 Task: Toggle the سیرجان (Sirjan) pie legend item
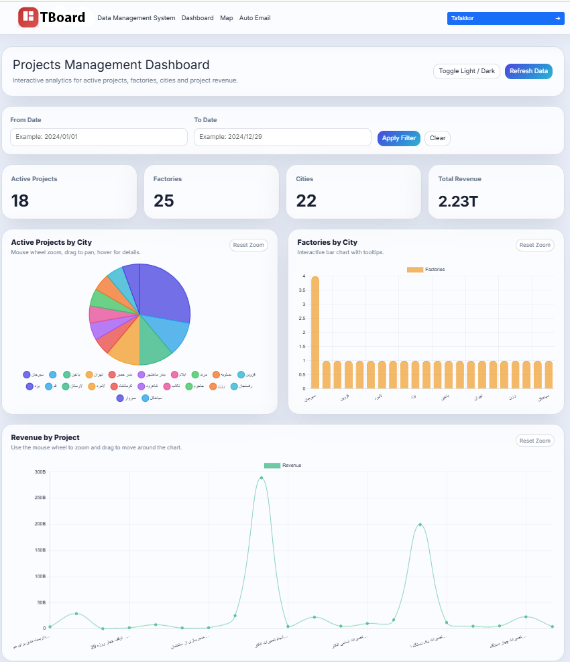pyautogui.click(x=34, y=374)
